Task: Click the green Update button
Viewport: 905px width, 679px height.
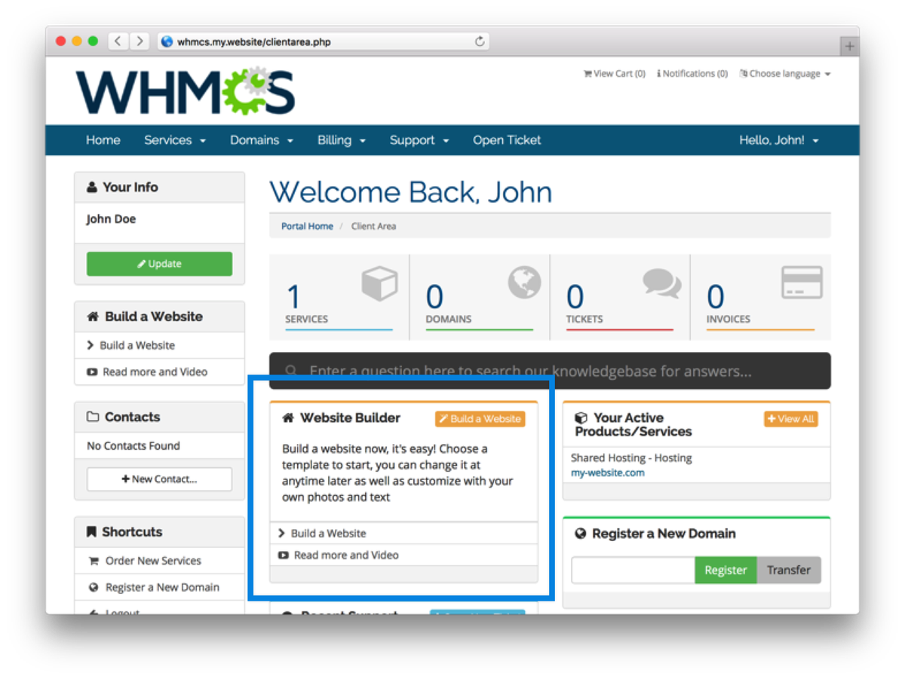Action: 159,264
